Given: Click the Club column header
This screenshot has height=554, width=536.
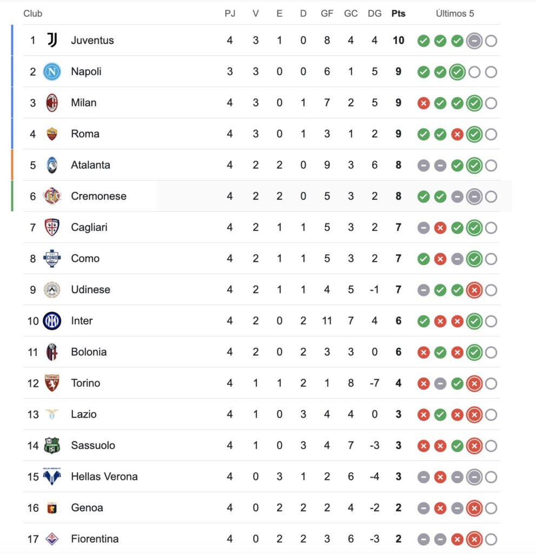Looking at the screenshot, I should click(x=32, y=14).
